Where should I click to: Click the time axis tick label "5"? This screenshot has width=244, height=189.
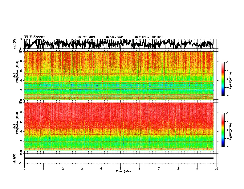pyautogui.click(x=120, y=169)
